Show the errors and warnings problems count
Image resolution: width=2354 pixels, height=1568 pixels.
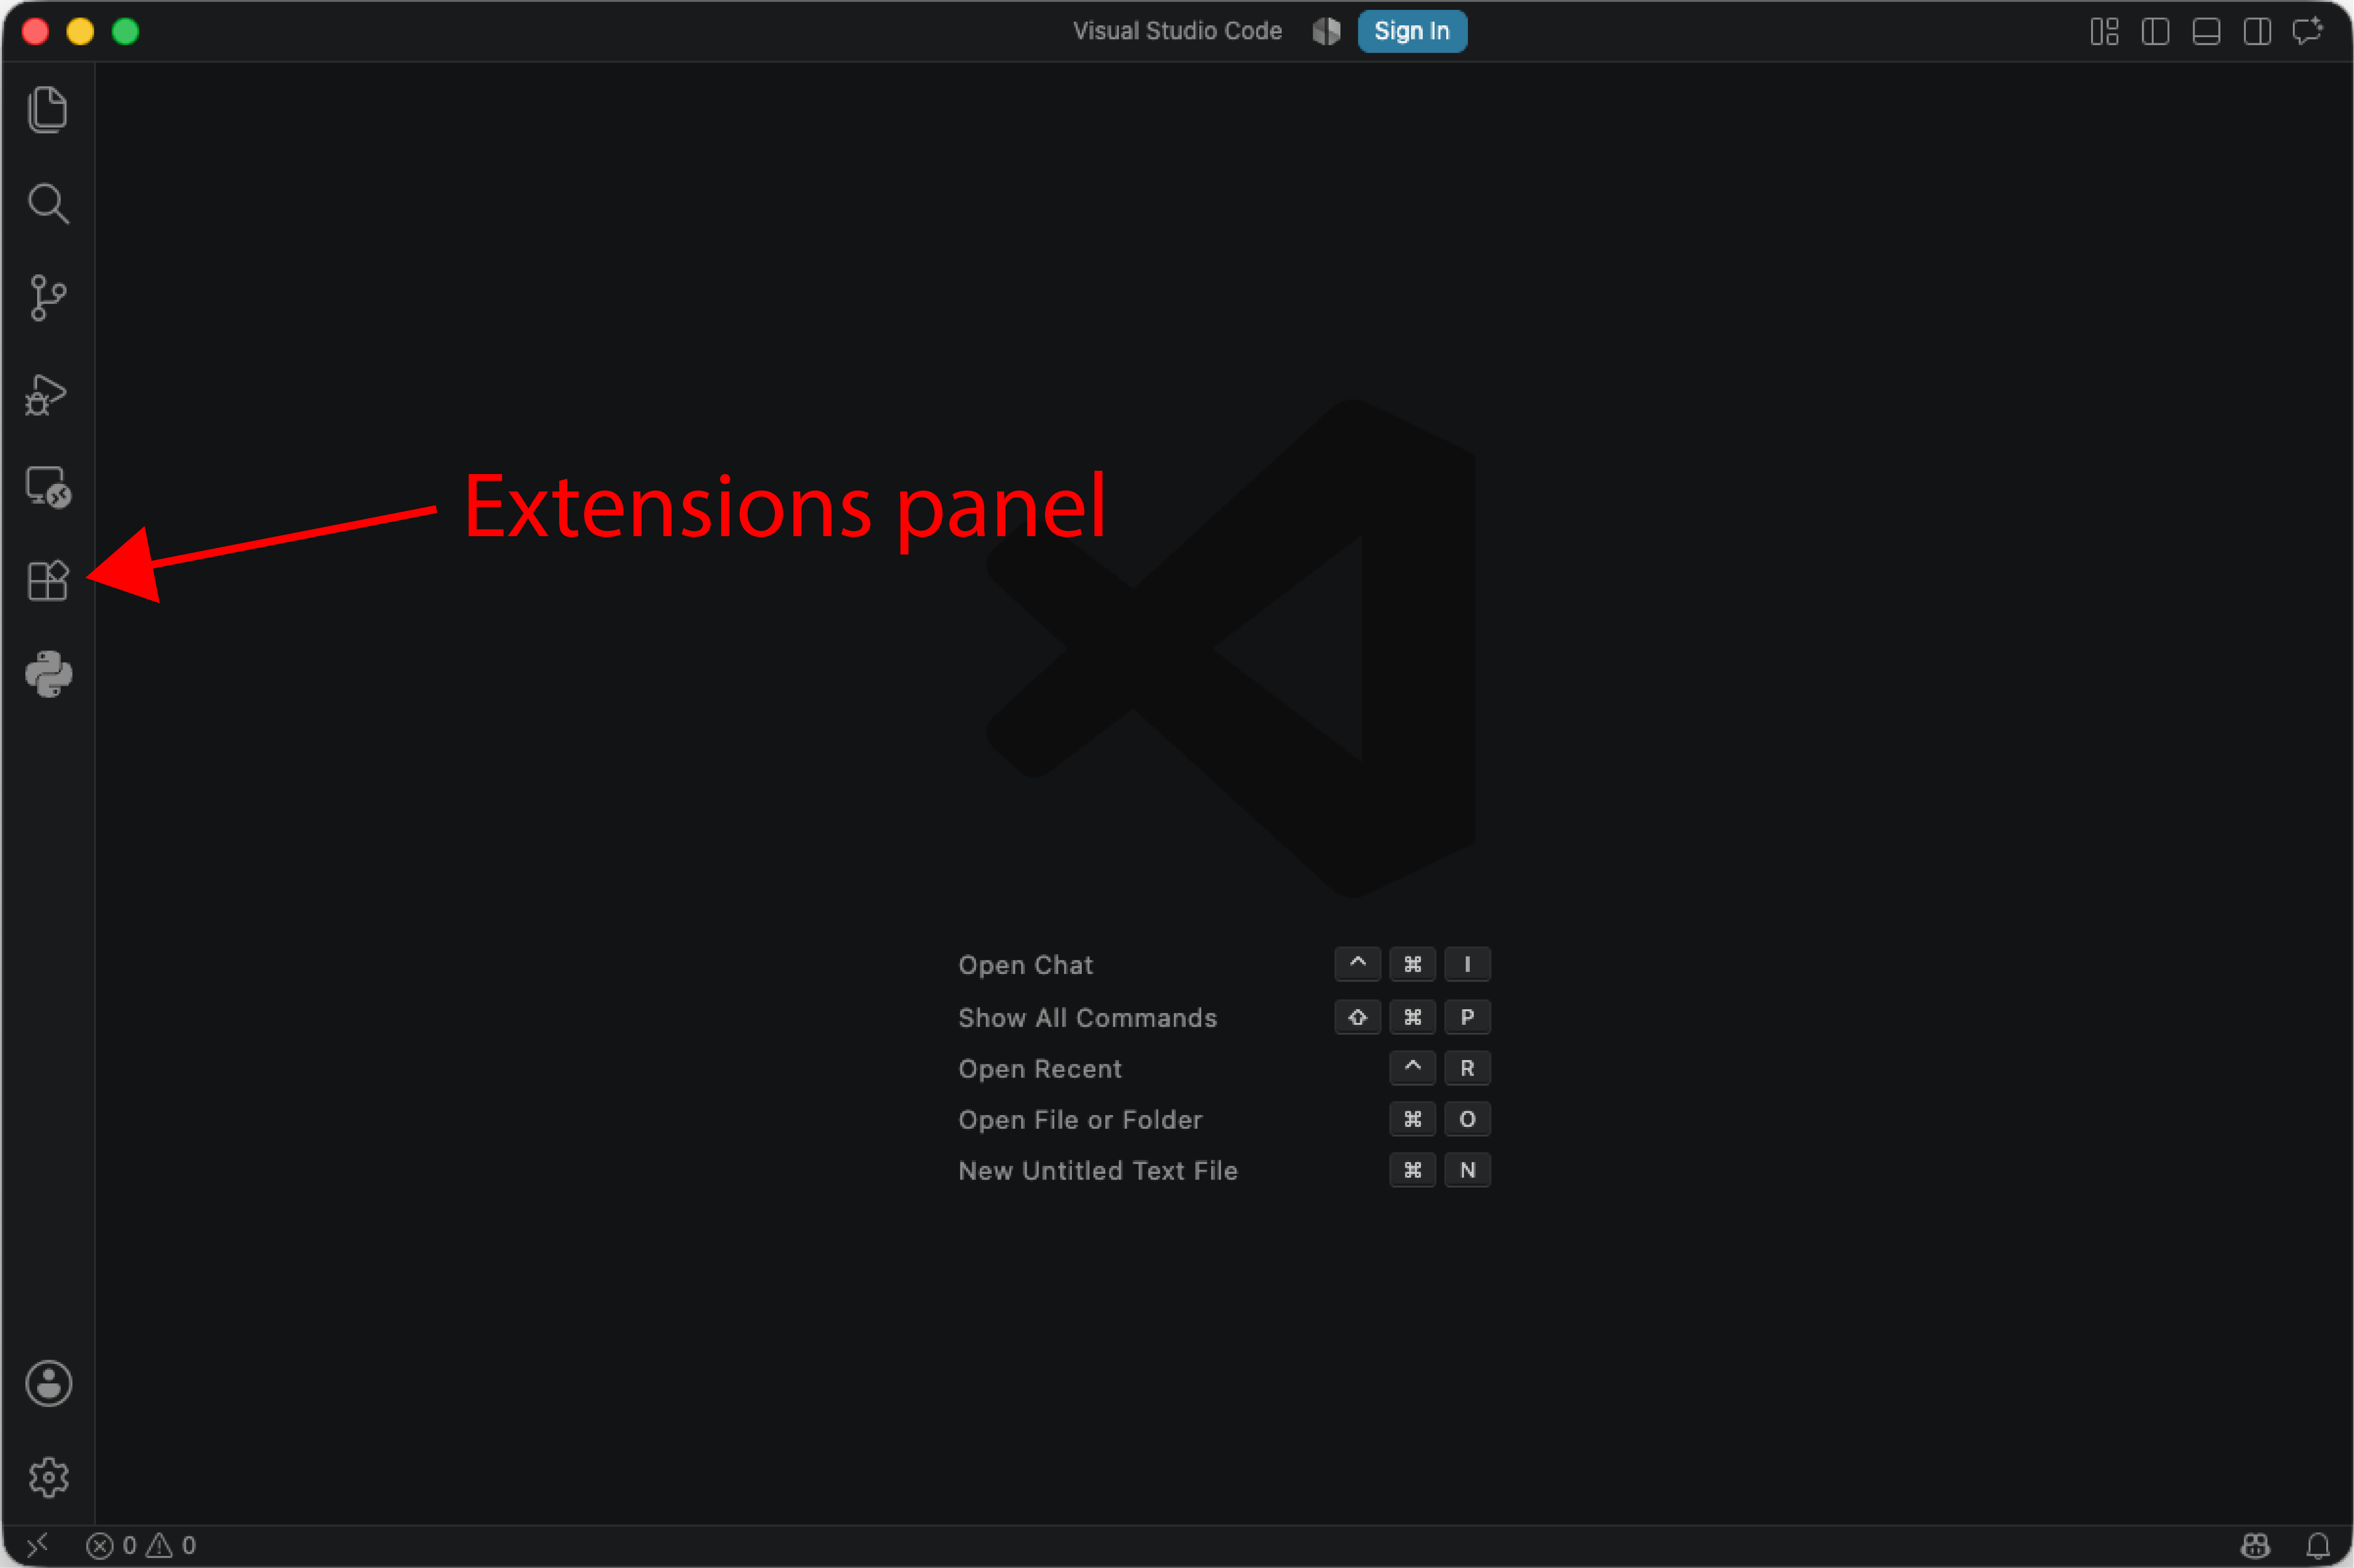pos(141,1546)
